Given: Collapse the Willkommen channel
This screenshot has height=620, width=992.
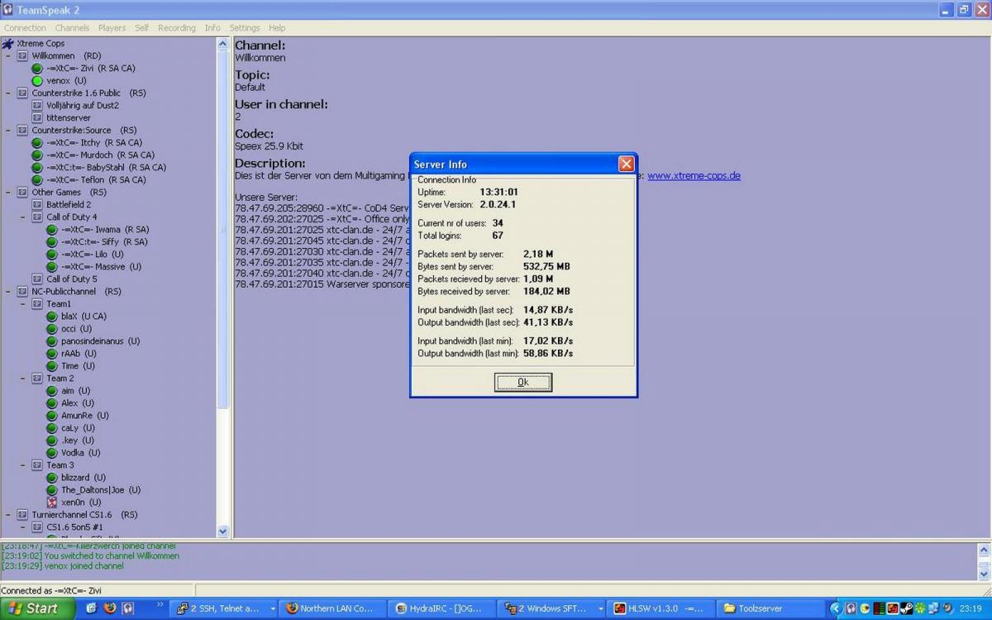Looking at the screenshot, I should [x=8, y=55].
